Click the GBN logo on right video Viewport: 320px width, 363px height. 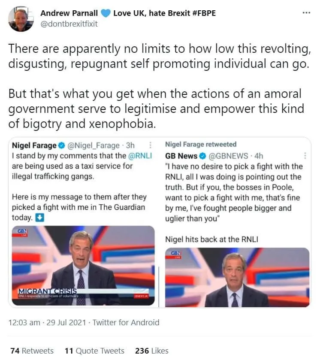[176, 254]
